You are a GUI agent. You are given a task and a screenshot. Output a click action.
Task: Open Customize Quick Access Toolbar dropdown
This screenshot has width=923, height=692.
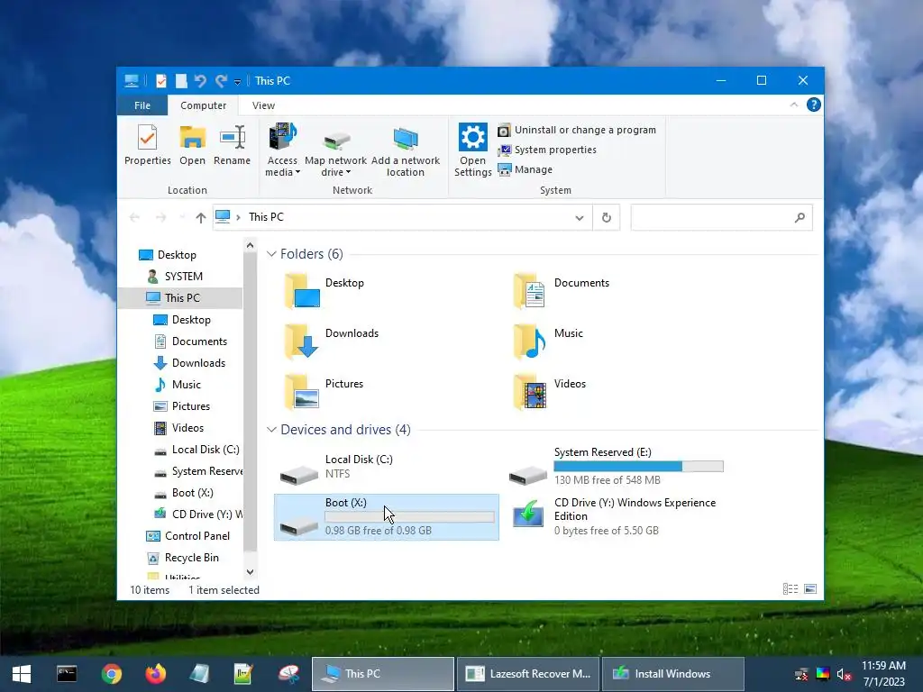tap(237, 82)
